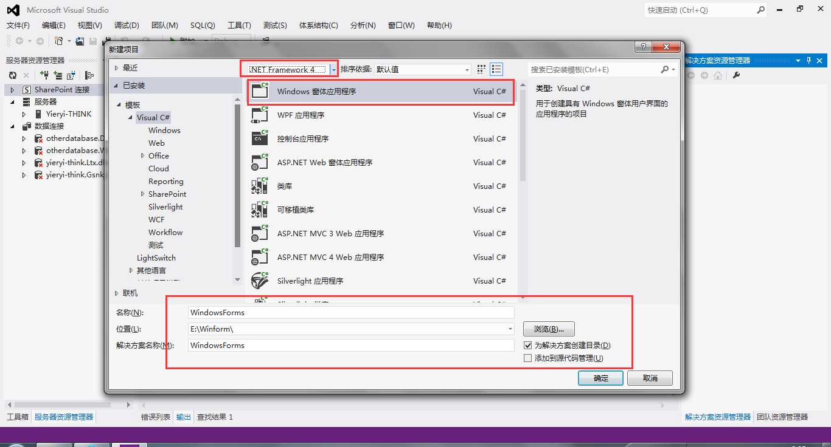Click the Solution Explorer home icon
Image resolution: width=831 pixels, height=447 pixels.
point(718,75)
